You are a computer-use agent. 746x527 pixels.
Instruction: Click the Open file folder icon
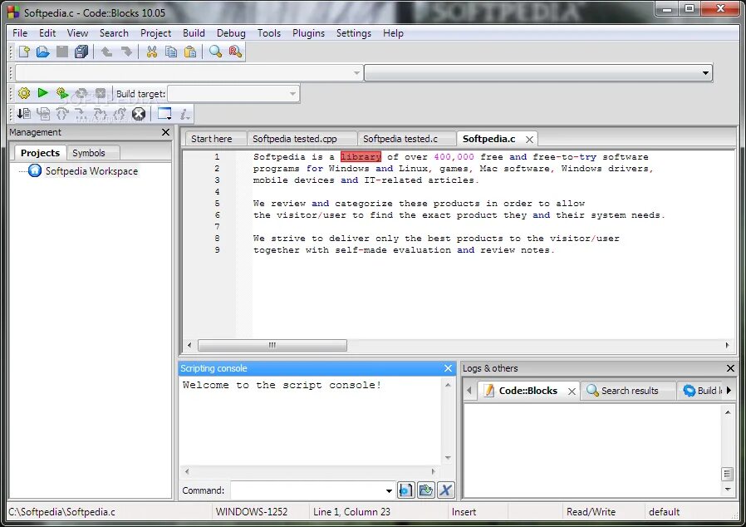pos(43,52)
